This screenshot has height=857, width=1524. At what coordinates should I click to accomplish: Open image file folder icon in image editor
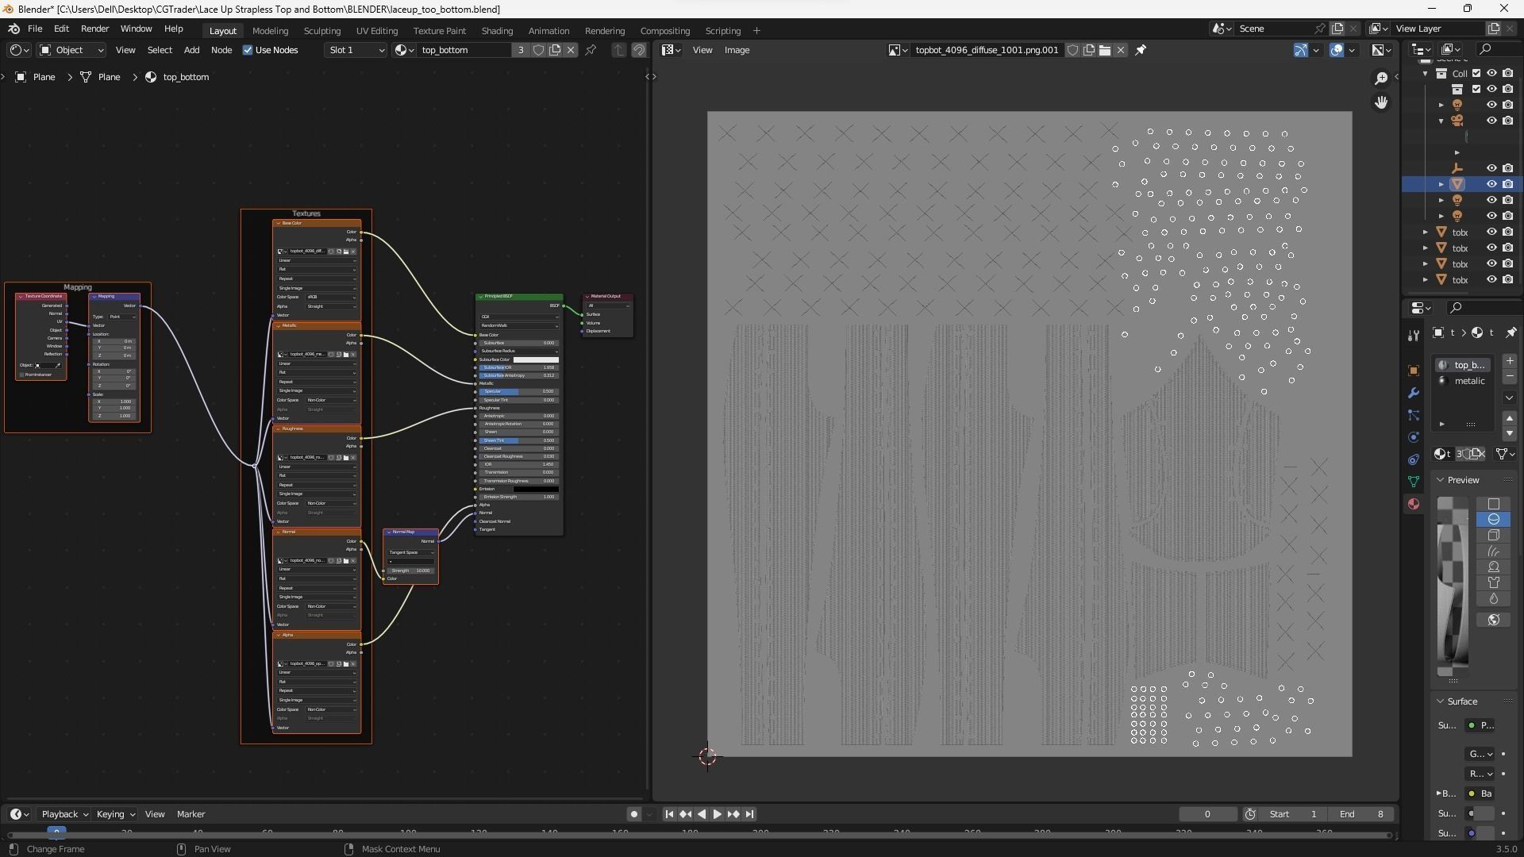pyautogui.click(x=1105, y=50)
